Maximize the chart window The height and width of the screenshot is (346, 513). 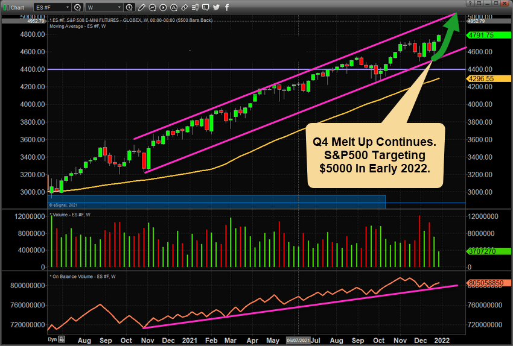pyautogui.click(x=496, y=3)
